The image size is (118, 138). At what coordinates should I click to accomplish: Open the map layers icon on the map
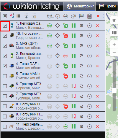tap(114, 33)
